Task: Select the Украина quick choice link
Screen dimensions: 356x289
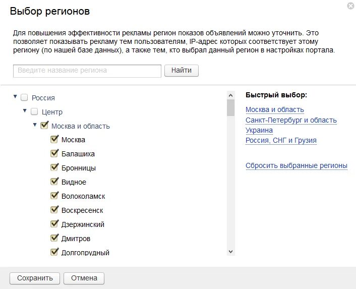Action: [x=259, y=130]
